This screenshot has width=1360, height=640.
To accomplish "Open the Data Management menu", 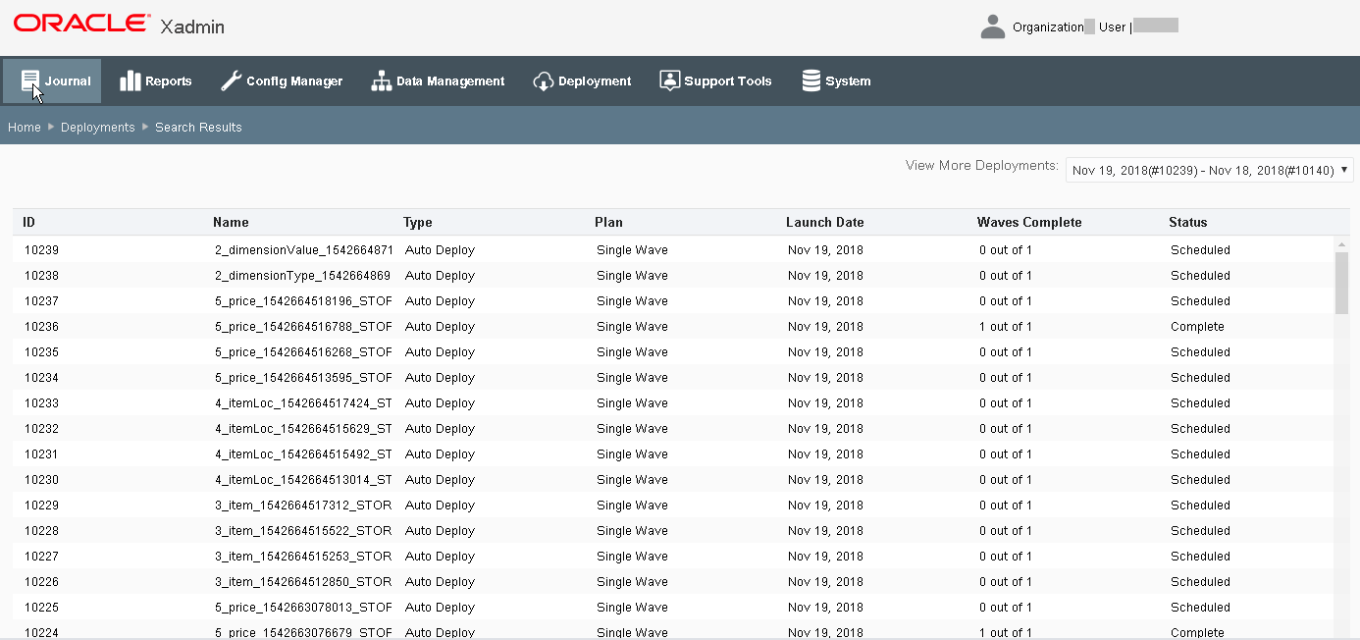I will [x=438, y=80].
